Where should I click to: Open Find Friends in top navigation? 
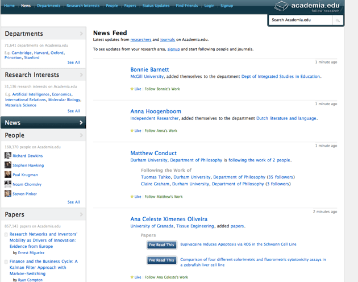pos(187,6)
